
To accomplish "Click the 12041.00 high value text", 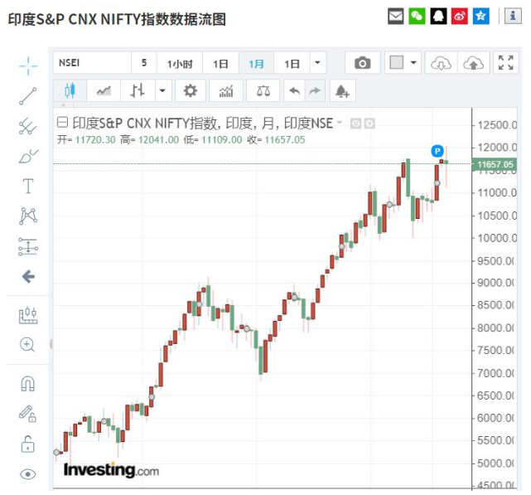I will (x=158, y=139).
